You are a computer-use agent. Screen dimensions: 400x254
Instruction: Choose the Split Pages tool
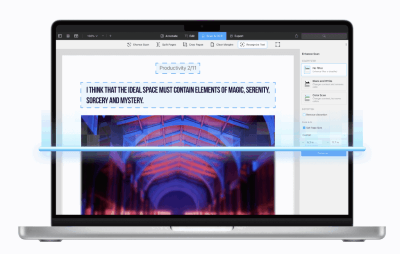(166, 45)
